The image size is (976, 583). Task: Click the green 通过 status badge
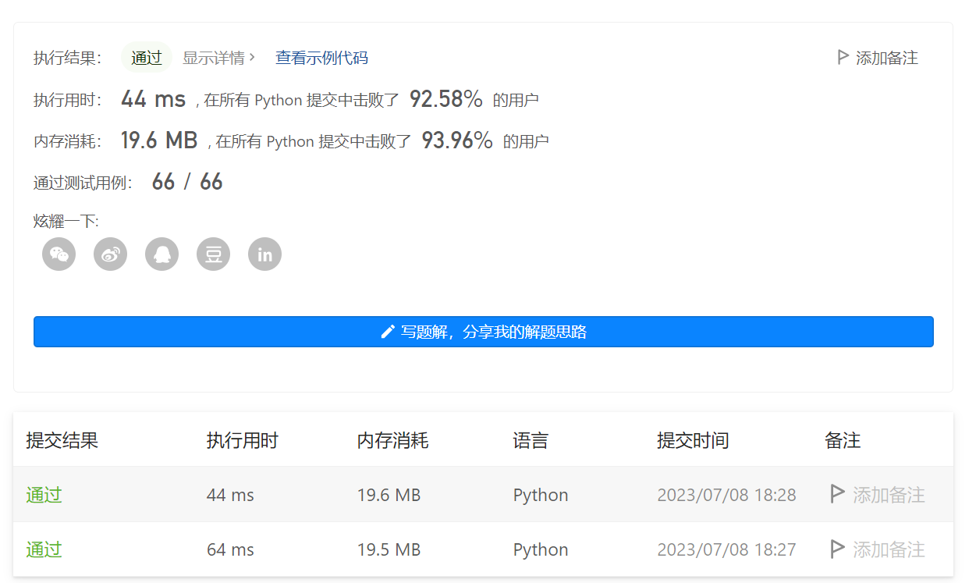click(146, 57)
